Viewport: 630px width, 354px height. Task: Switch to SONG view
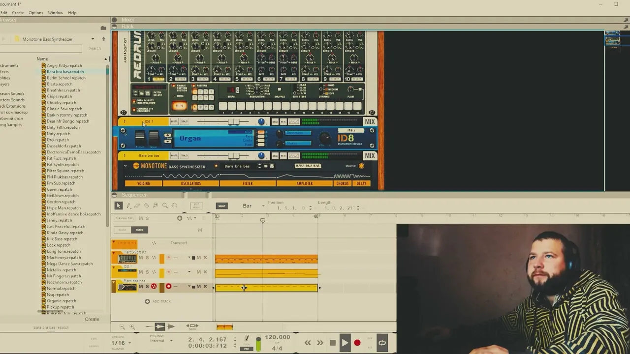point(140,230)
